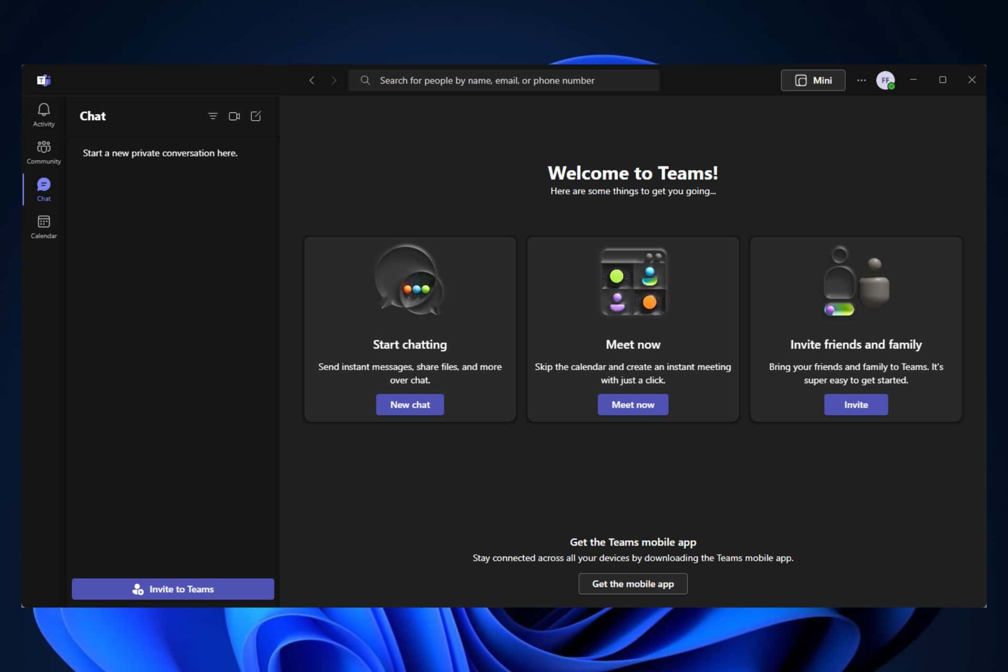Click the New chat button
This screenshot has height=672, width=1008.
[x=409, y=404]
